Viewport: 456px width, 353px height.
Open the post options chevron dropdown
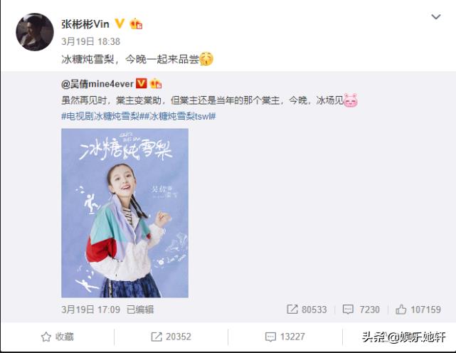pyautogui.click(x=435, y=17)
